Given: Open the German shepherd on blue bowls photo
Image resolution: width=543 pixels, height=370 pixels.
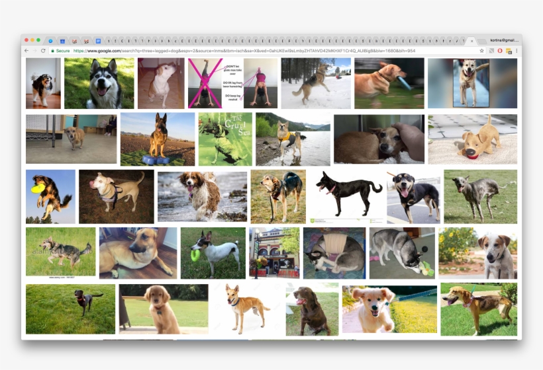Looking at the screenshot, I should coord(158,139).
